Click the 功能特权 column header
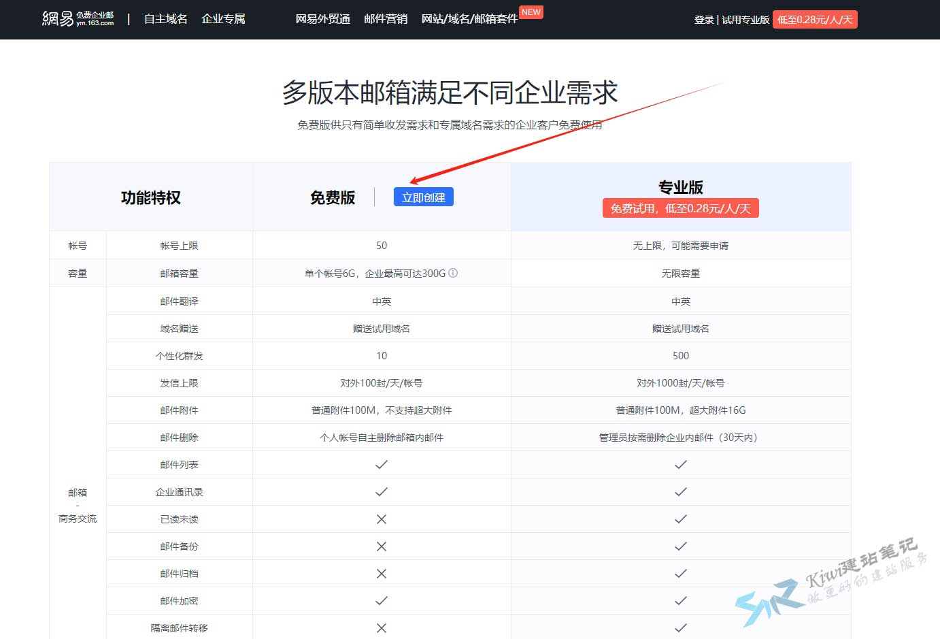940x639 pixels. coord(151,197)
